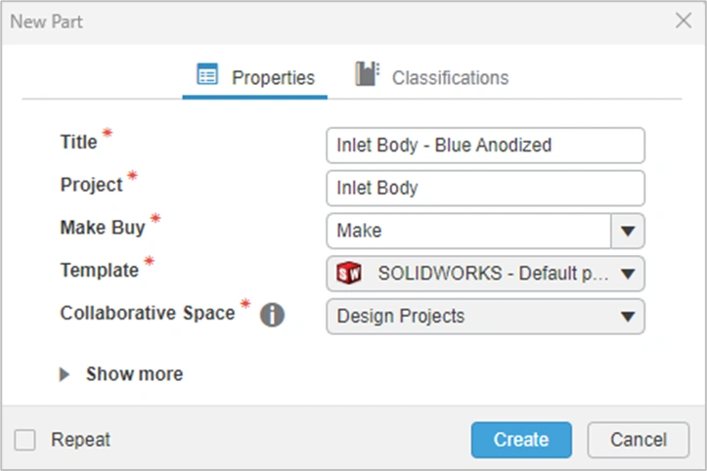Image resolution: width=707 pixels, height=471 pixels.
Task: Open the Make Buy dropdown arrow
Action: pos(628,232)
